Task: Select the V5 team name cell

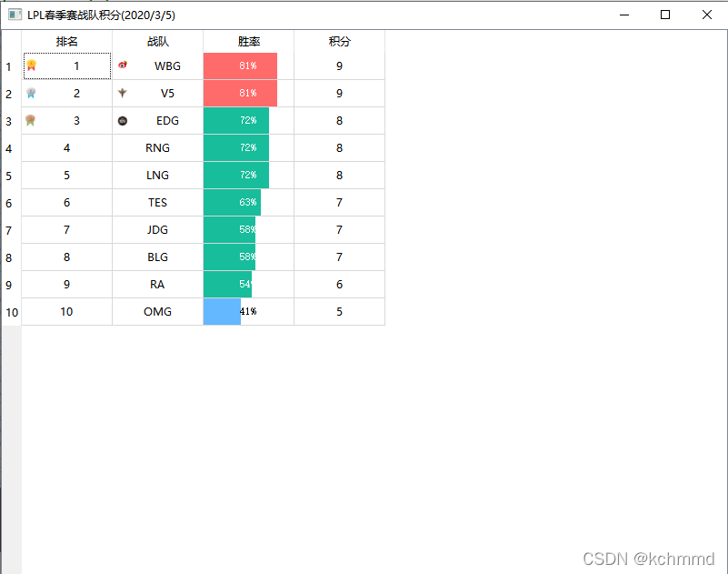Action: (158, 93)
